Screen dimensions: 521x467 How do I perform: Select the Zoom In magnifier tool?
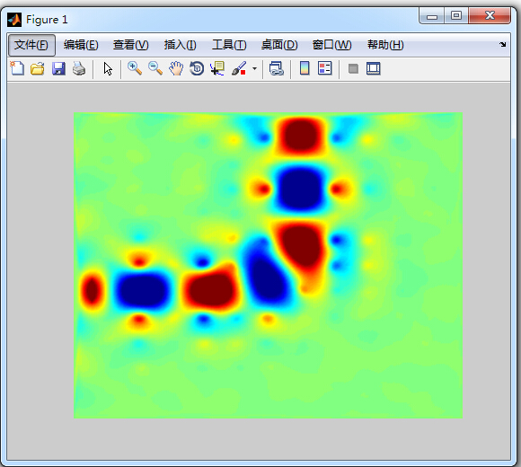click(135, 69)
